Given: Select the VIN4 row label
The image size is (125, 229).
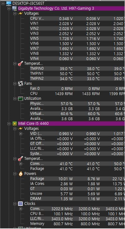Looking at the screenshot, I should (x=34, y=59).
